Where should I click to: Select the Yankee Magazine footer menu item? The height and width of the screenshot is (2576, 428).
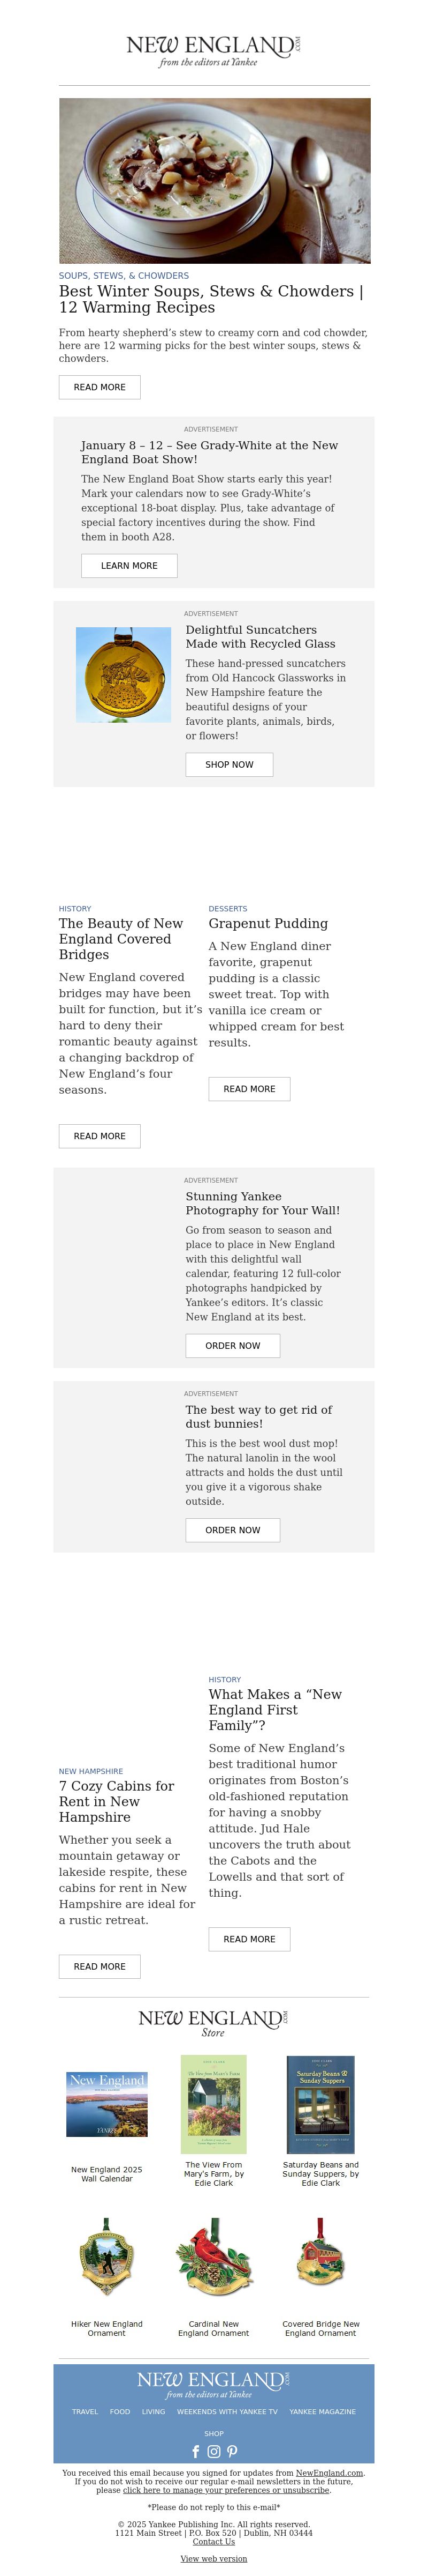click(322, 2411)
